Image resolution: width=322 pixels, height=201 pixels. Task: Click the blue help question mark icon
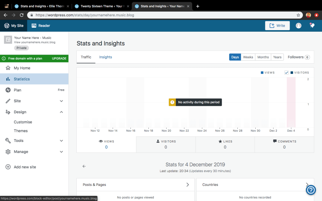click(311, 190)
